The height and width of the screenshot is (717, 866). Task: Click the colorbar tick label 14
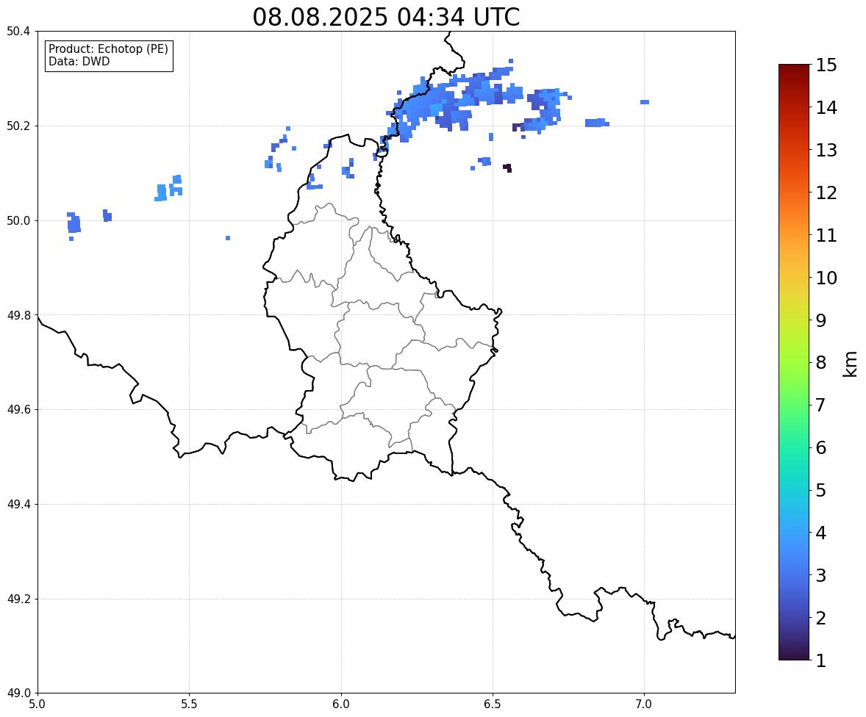click(826, 108)
